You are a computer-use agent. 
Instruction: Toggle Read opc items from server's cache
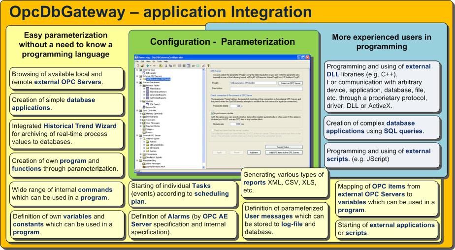[212, 130]
